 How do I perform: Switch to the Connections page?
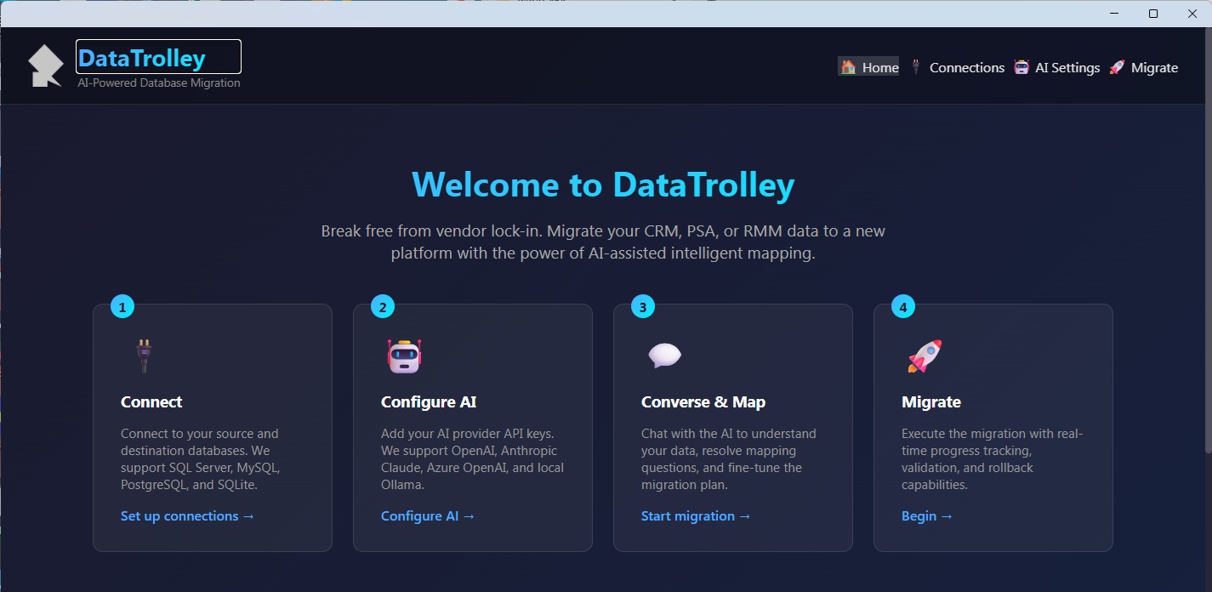[x=968, y=66]
